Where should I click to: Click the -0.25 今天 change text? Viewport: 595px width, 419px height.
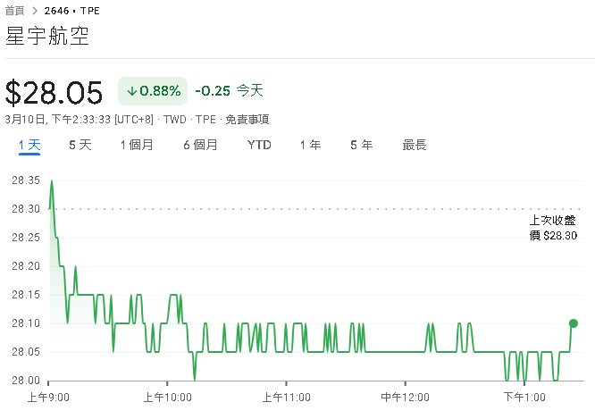[230, 91]
